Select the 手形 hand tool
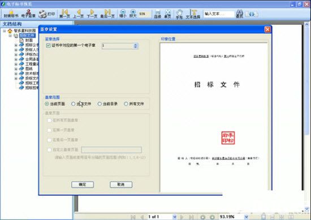The width and height of the screenshot is (311, 220). 179,14
